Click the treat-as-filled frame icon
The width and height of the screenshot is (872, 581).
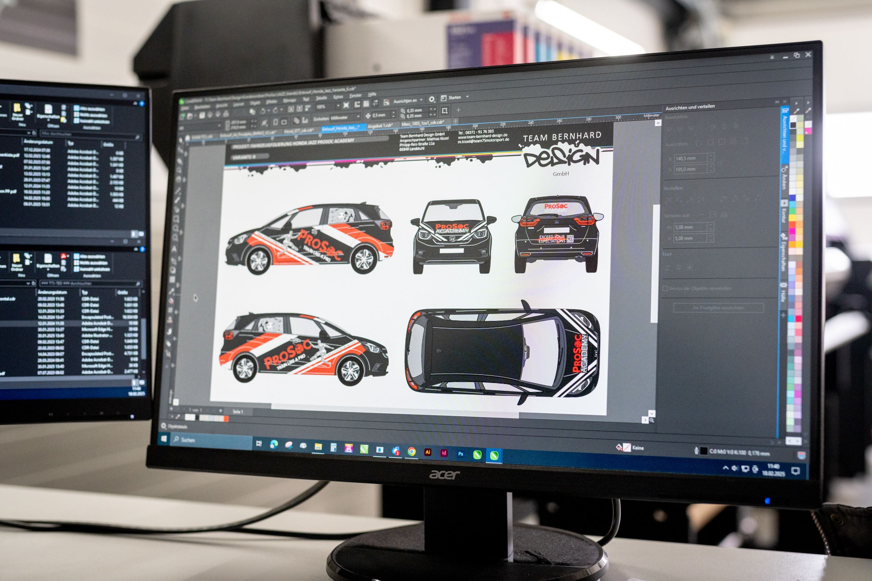445,110
